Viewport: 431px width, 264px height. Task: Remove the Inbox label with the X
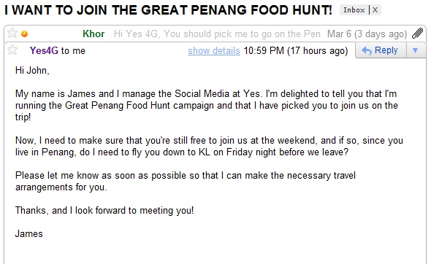[375, 10]
